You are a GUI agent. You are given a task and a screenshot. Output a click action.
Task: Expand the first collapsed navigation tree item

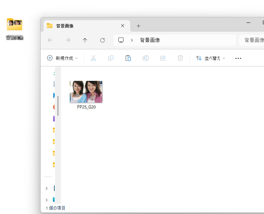click(47, 188)
